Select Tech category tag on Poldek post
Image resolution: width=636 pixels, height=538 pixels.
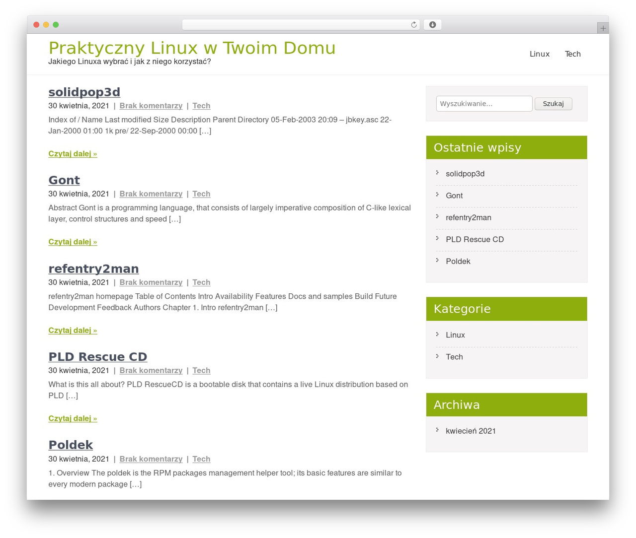(x=201, y=459)
